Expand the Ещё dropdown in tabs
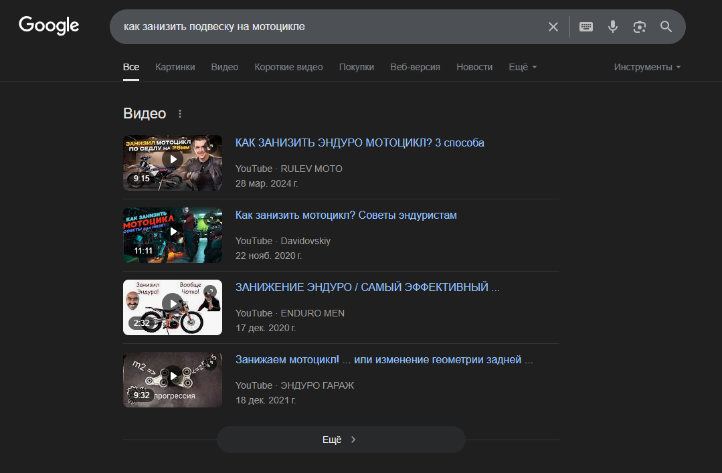 click(523, 68)
